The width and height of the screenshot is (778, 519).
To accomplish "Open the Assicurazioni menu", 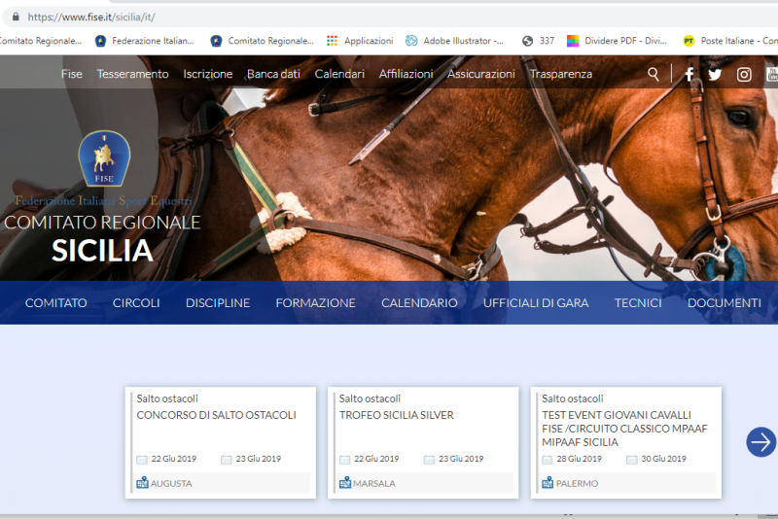I will (480, 74).
